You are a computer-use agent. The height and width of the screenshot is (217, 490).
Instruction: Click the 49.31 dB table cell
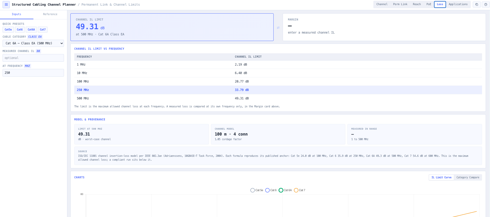click(x=242, y=98)
